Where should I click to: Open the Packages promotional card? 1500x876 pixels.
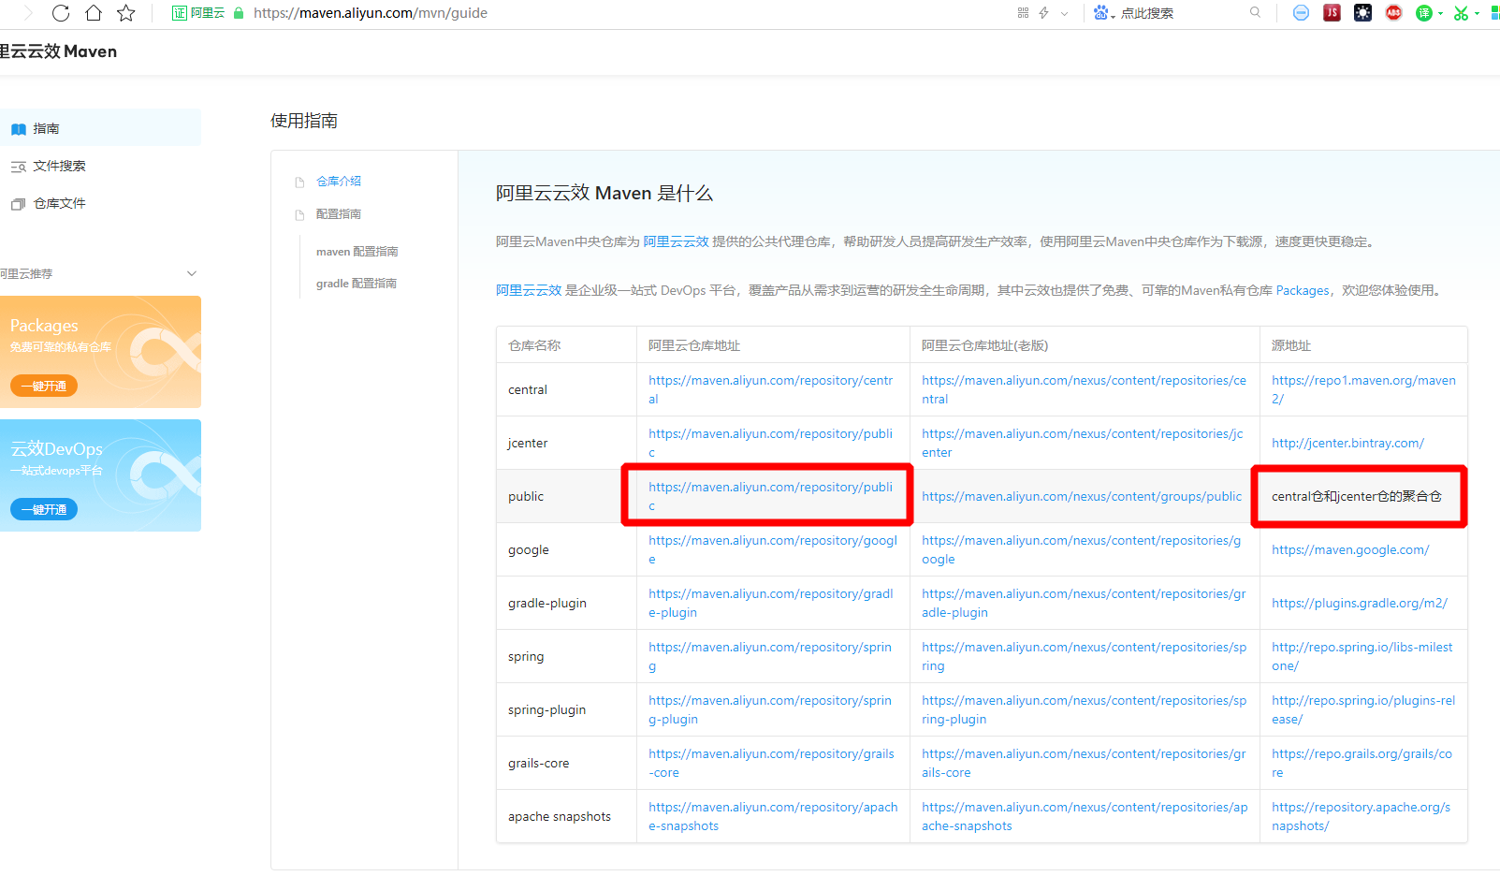tap(100, 352)
